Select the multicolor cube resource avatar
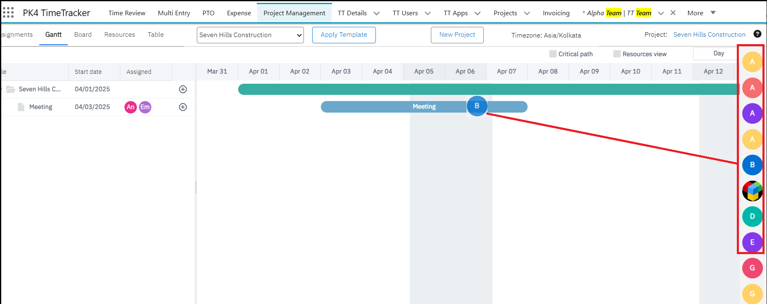This screenshot has height=304, width=767. 752,191
